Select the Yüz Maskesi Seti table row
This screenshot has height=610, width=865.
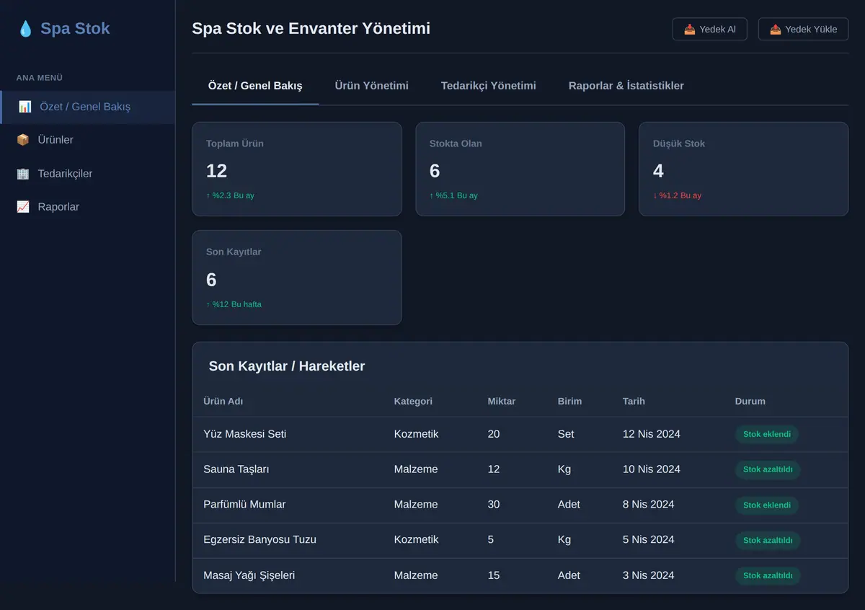point(520,434)
